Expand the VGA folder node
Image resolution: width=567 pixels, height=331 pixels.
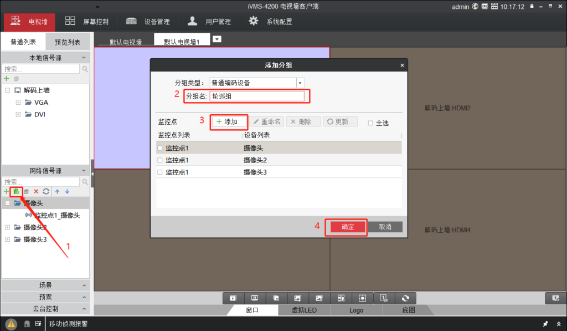pos(18,103)
